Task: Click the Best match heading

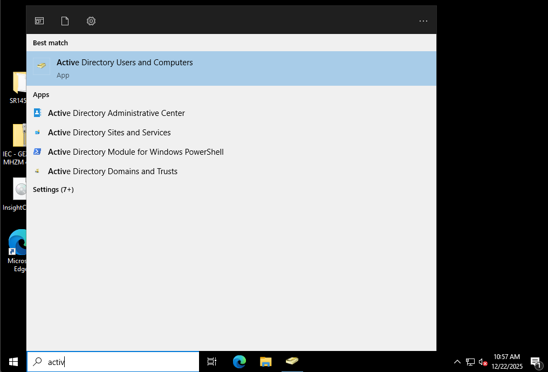Action: tap(50, 43)
